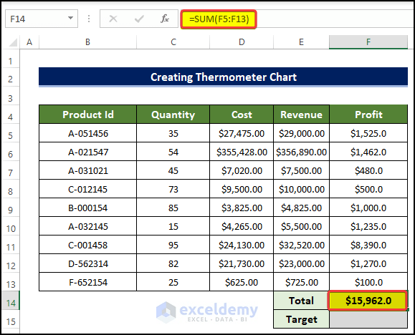Select cell containing A-032145
Screen dimensions: 415x335
click(x=87, y=226)
